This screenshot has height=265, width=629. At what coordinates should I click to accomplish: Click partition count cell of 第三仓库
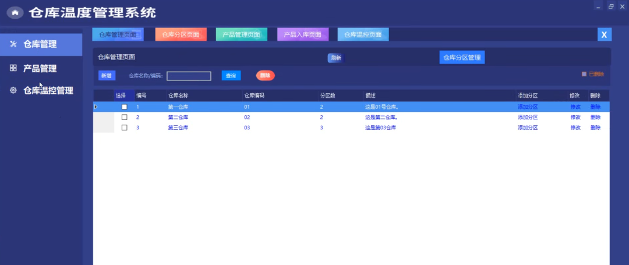point(321,128)
